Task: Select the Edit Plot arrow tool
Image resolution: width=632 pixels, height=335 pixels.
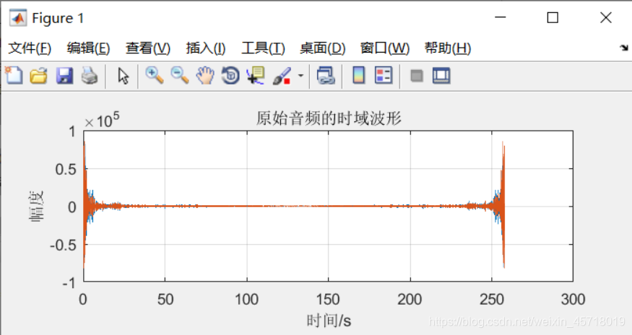Action: point(123,75)
